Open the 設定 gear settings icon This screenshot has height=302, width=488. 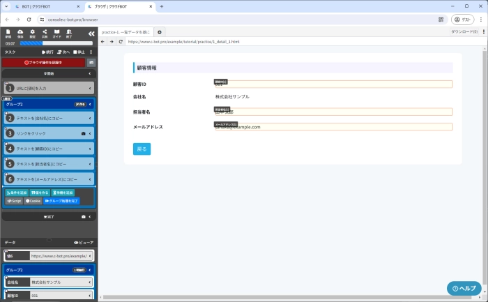32,33
